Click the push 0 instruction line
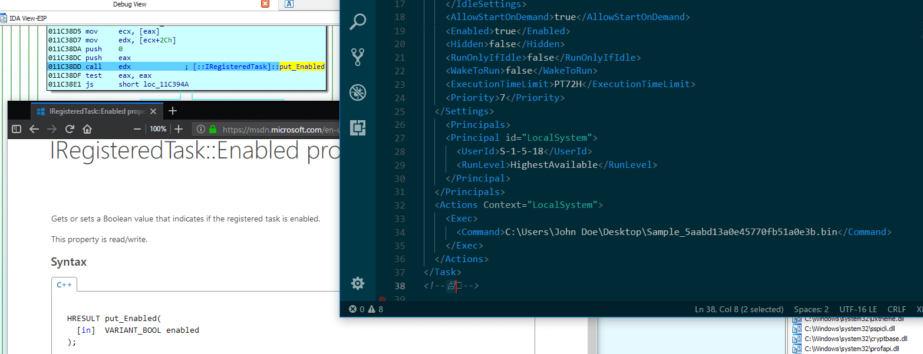The height and width of the screenshot is (354, 923). 85,49
